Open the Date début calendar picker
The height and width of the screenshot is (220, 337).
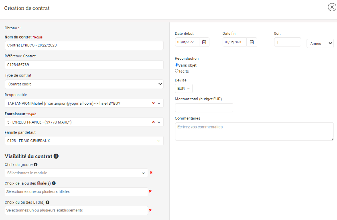204,42
